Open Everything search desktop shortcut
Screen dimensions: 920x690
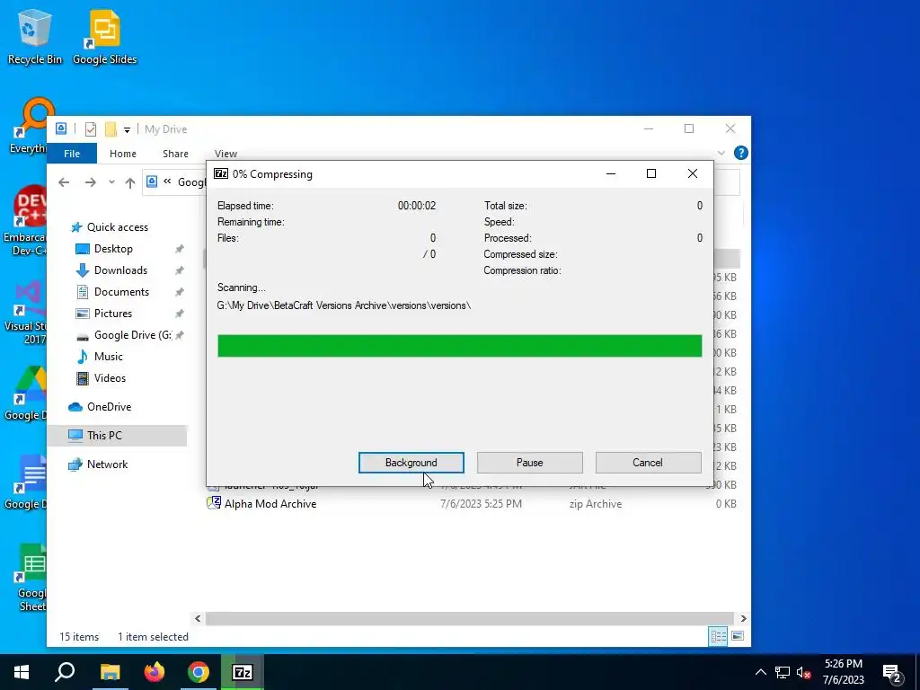point(28,126)
